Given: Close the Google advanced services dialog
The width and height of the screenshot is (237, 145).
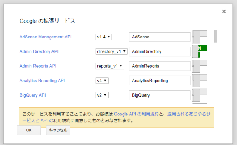Looking at the screenshot, I should pos(224,11).
